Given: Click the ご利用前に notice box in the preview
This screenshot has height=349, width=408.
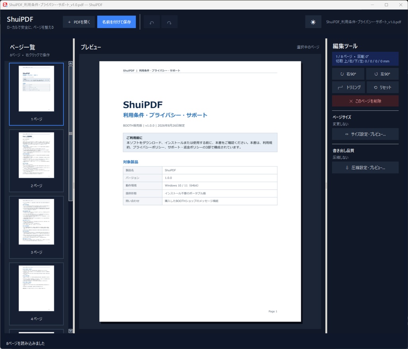Looking at the screenshot, I should (x=200, y=142).
